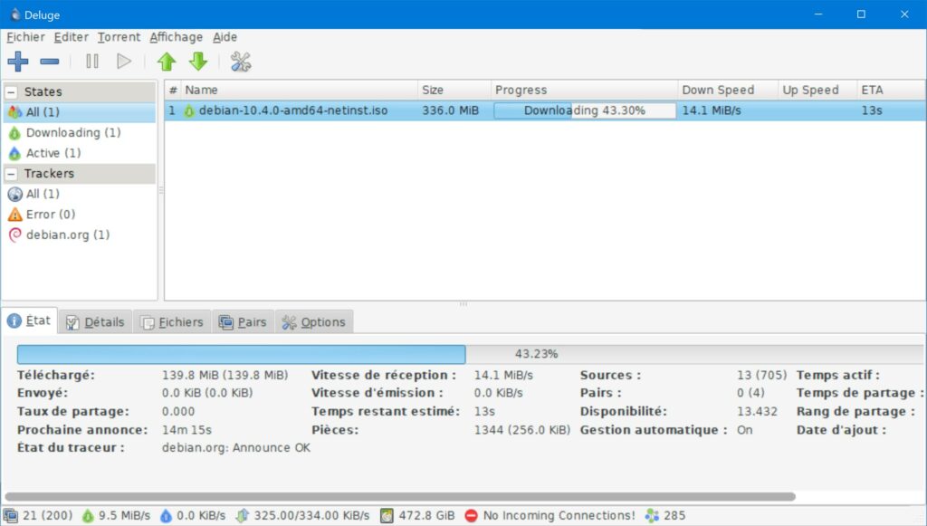
Task: Open the Editer menu
Action: point(71,37)
